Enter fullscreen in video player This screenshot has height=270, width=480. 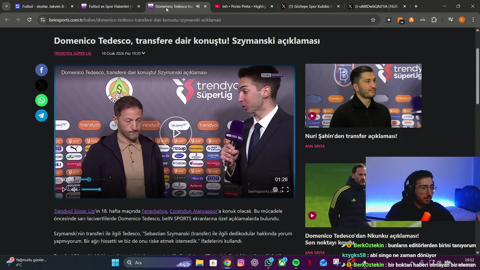point(285,190)
